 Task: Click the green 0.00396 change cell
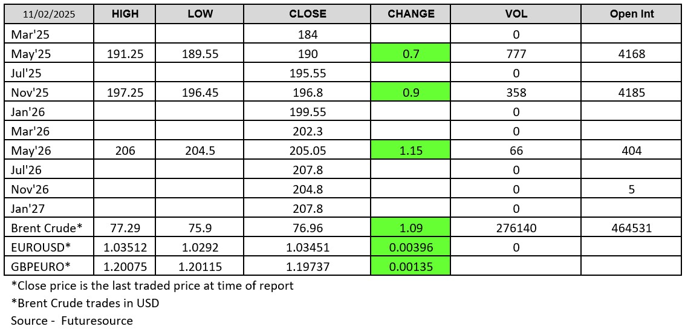[x=411, y=247]
